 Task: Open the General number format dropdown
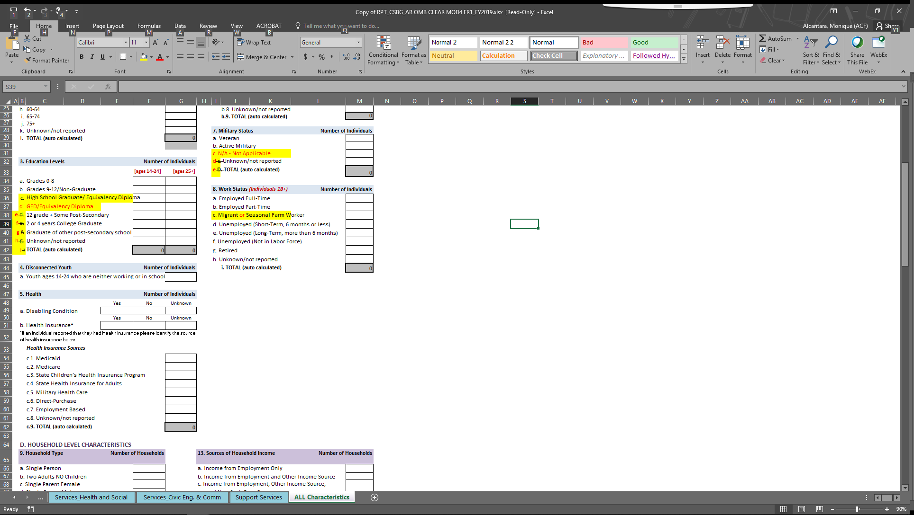[358, 43]
